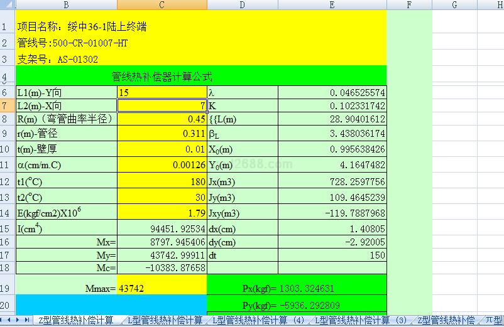The image size is (504, 327).
Task: Click the green Px(kgf) result cell
Action: [x=297, y=288]
